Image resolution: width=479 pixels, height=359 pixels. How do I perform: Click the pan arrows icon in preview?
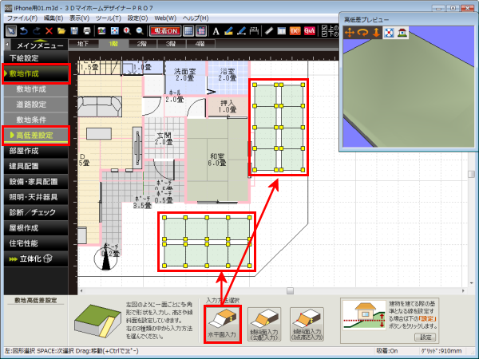tap(348, 33)
